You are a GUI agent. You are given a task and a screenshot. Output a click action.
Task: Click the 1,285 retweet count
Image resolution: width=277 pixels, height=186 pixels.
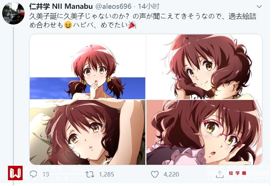pyautogui.click(x=106, y=174)
